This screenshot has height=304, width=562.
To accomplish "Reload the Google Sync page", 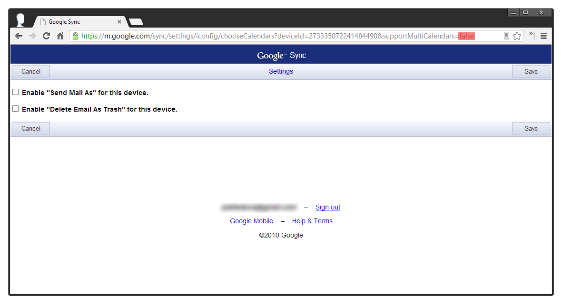I will (x=46, y=36).
